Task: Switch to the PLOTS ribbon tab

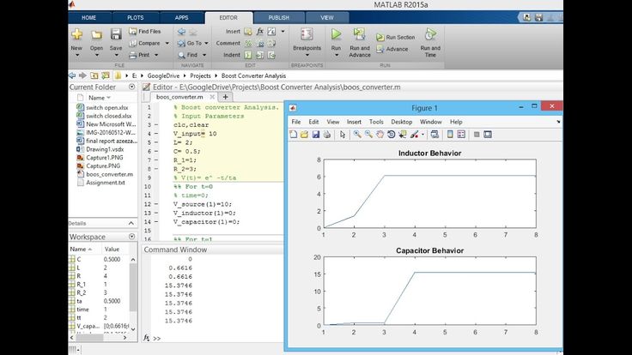Action: coord(135,17)
